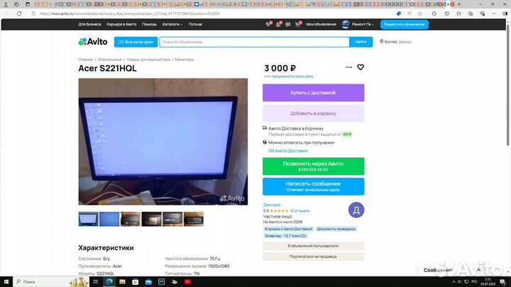The image size is (511, 287).
Task: Open seller name Дмитрий link
Action: [272, 205]
